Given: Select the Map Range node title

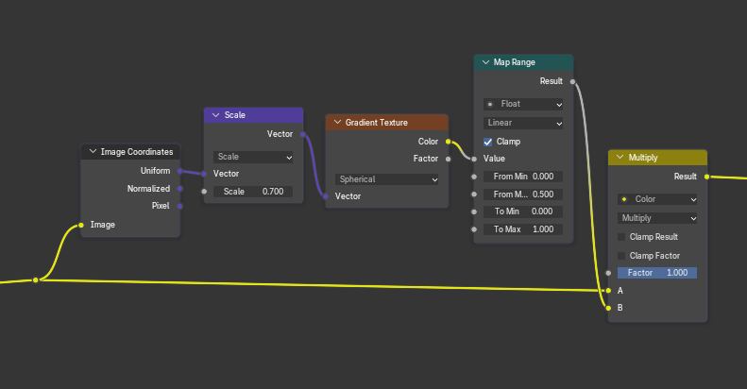Looking at the screenshot, I should pos(514,62).
